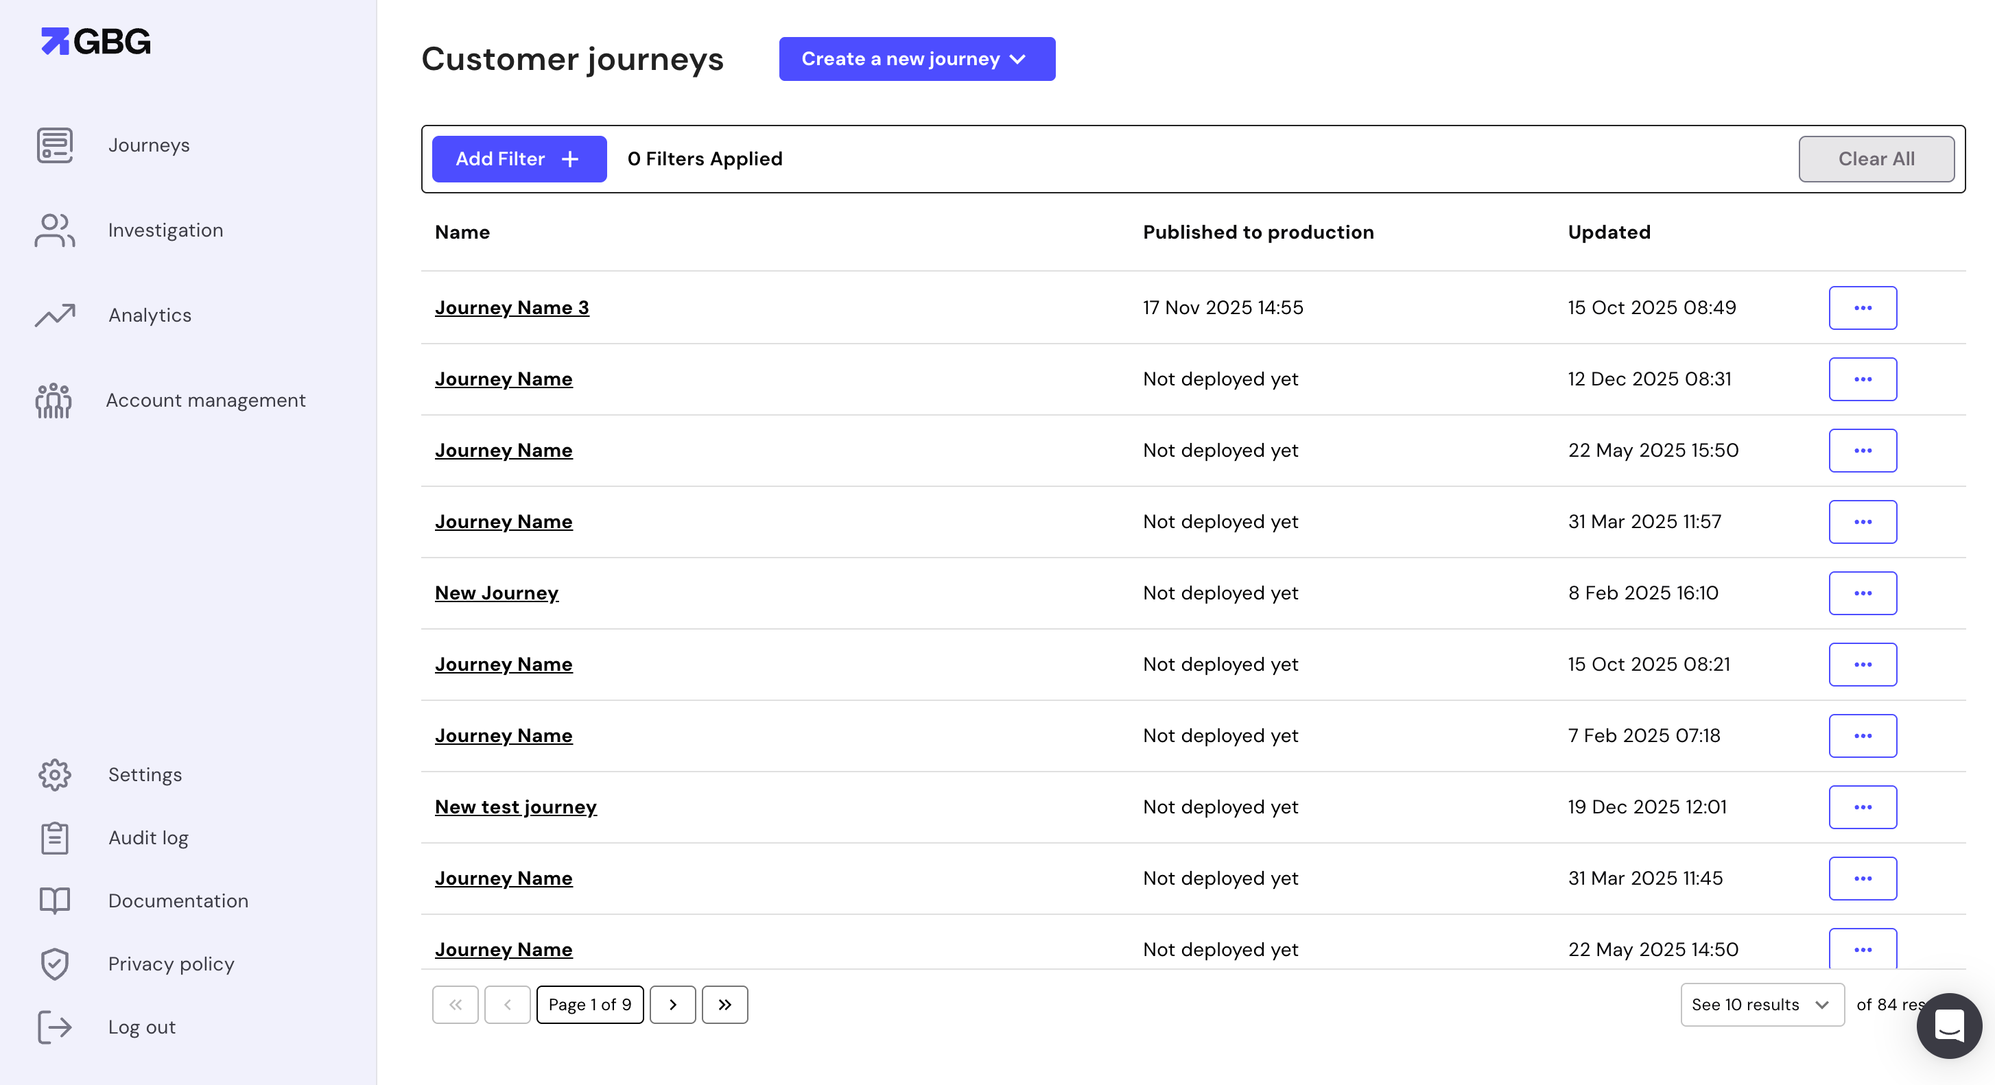Click the Log out arrow icon
Image resolution: width=1995 pixels, height=1085 pixels.
click(x=54, y=1027)
